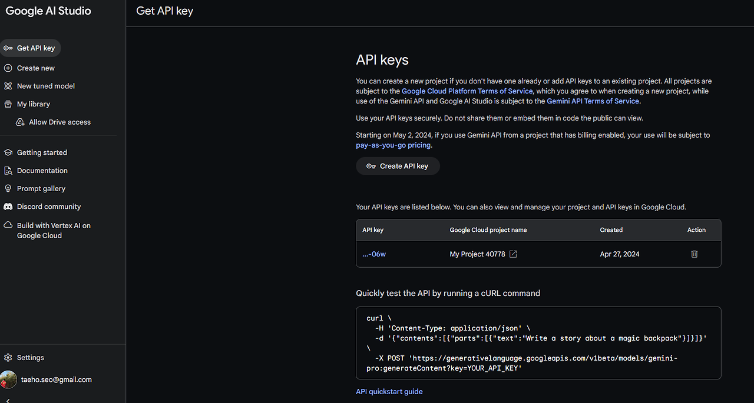Click the API keys heading
This screenshot has width=754, height=403.
click(x=382, y=60)
